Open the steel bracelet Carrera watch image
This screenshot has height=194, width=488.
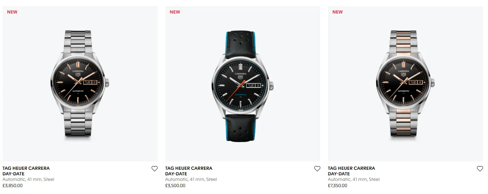[80, 84]
